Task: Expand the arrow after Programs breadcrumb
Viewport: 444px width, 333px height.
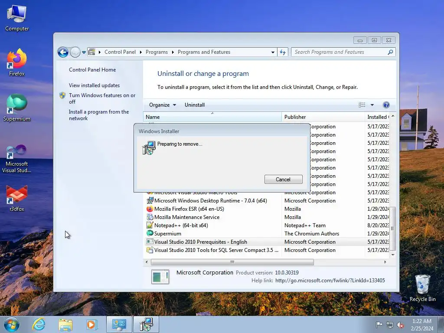Action: [173, 52]
